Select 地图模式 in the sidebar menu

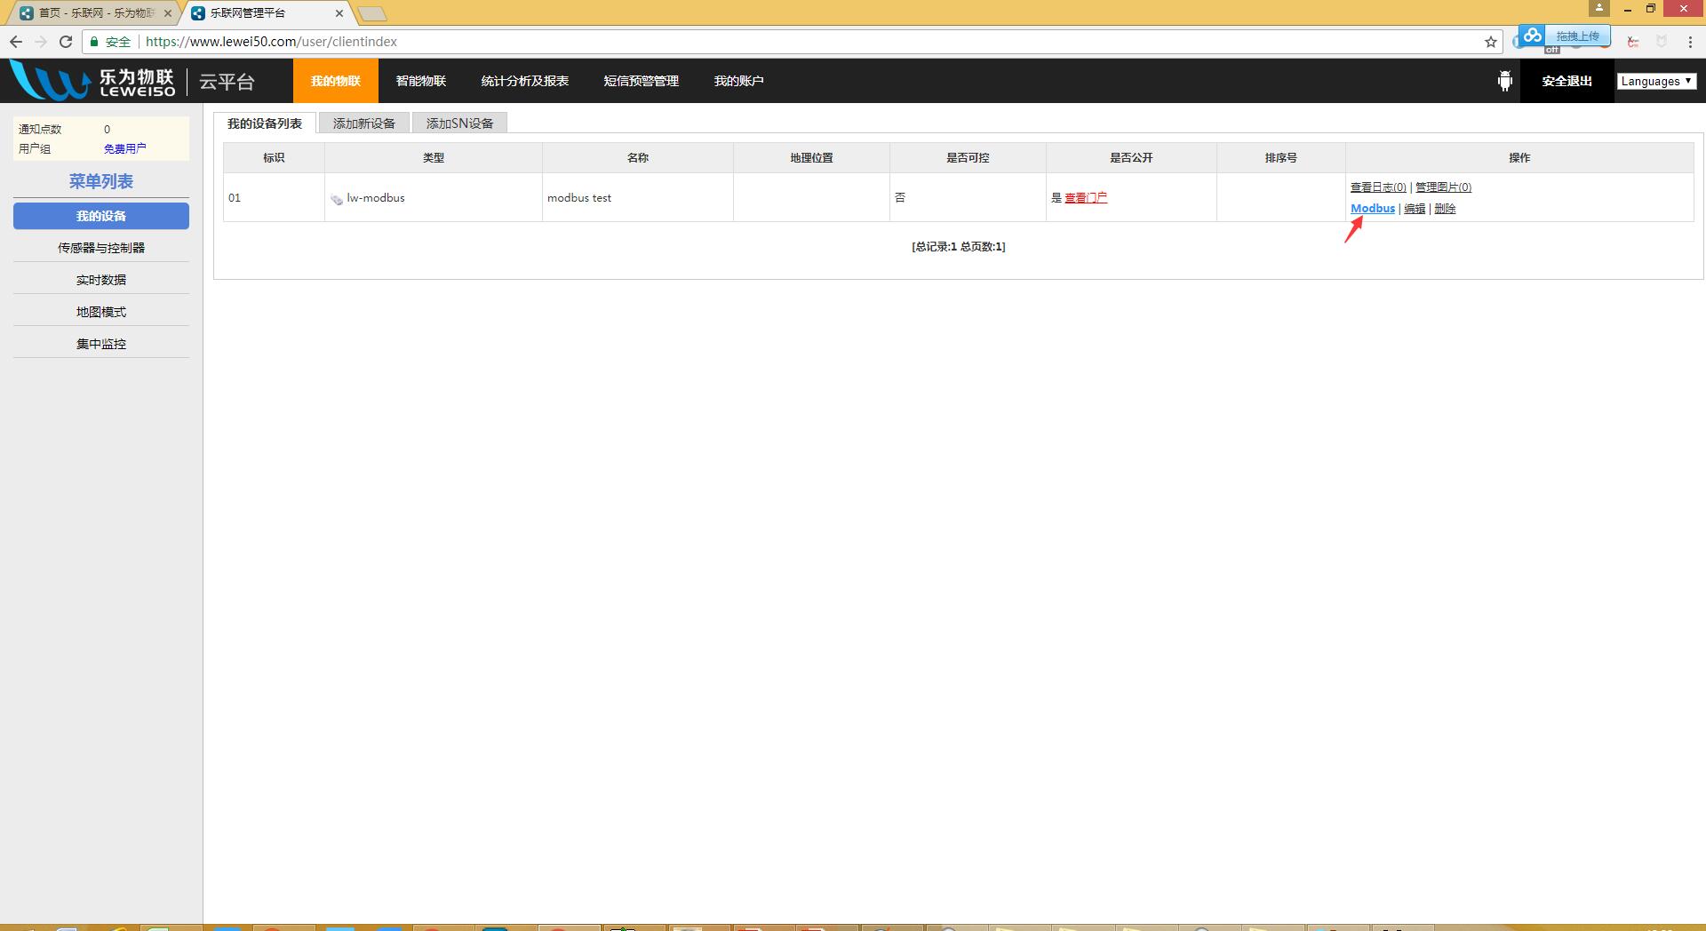[x=101, y=312]
